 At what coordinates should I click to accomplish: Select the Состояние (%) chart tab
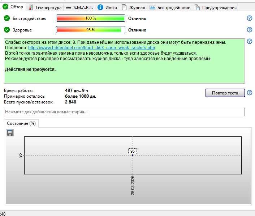[x=21, y=123]
